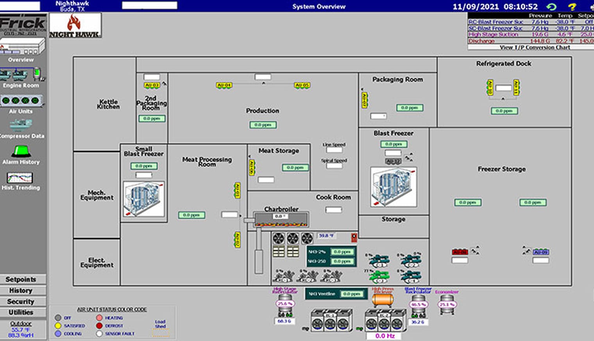Open the Utilities menu

(21, 312)
